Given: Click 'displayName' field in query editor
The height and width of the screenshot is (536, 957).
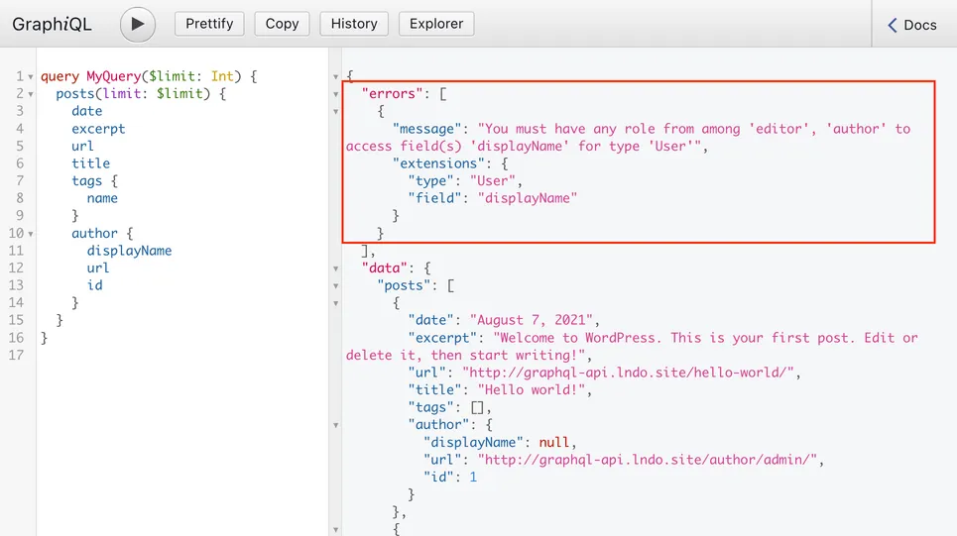Looking at the screenshot, I should pyautogui.click(x=129, y=251).
